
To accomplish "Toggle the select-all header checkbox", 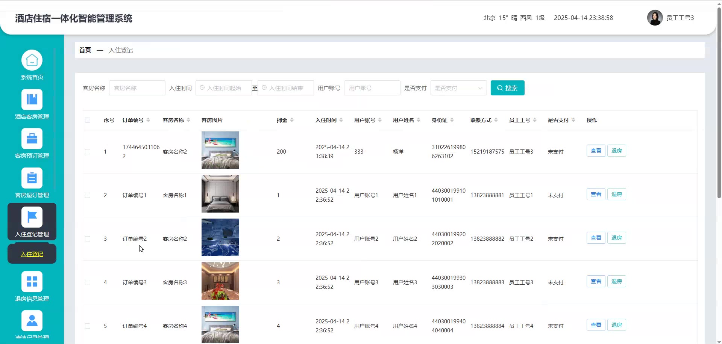I will [x=88, y=120].
